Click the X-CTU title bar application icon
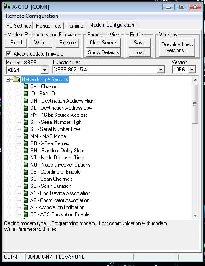 click(x=7, y=7)
